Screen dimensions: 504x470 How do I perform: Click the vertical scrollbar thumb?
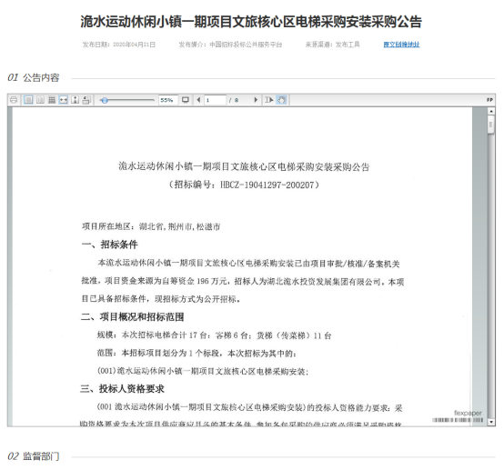(x=491, y=125)
